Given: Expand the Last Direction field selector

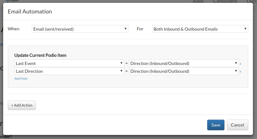Looking at the screenshot, I should (x=69, y=71).
